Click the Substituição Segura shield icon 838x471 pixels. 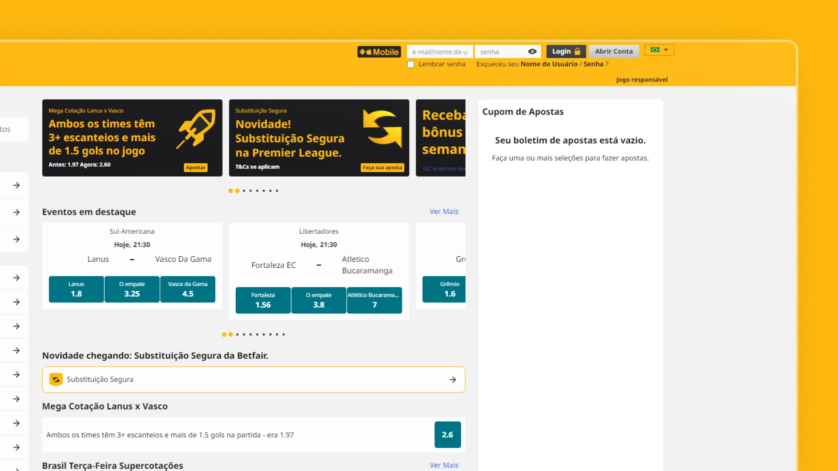[56, 379]
